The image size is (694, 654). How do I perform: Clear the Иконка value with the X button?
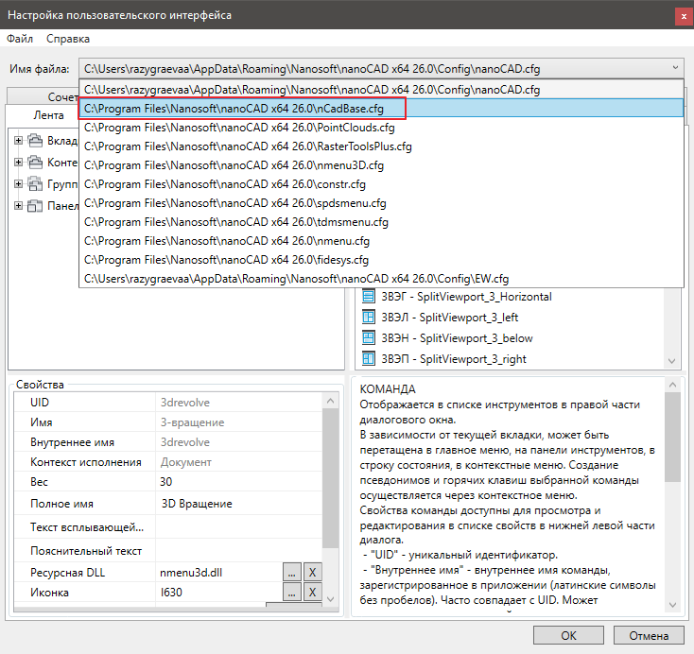pos(313,593)
